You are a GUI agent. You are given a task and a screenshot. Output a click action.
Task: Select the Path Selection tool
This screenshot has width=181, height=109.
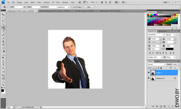point(3,68)
